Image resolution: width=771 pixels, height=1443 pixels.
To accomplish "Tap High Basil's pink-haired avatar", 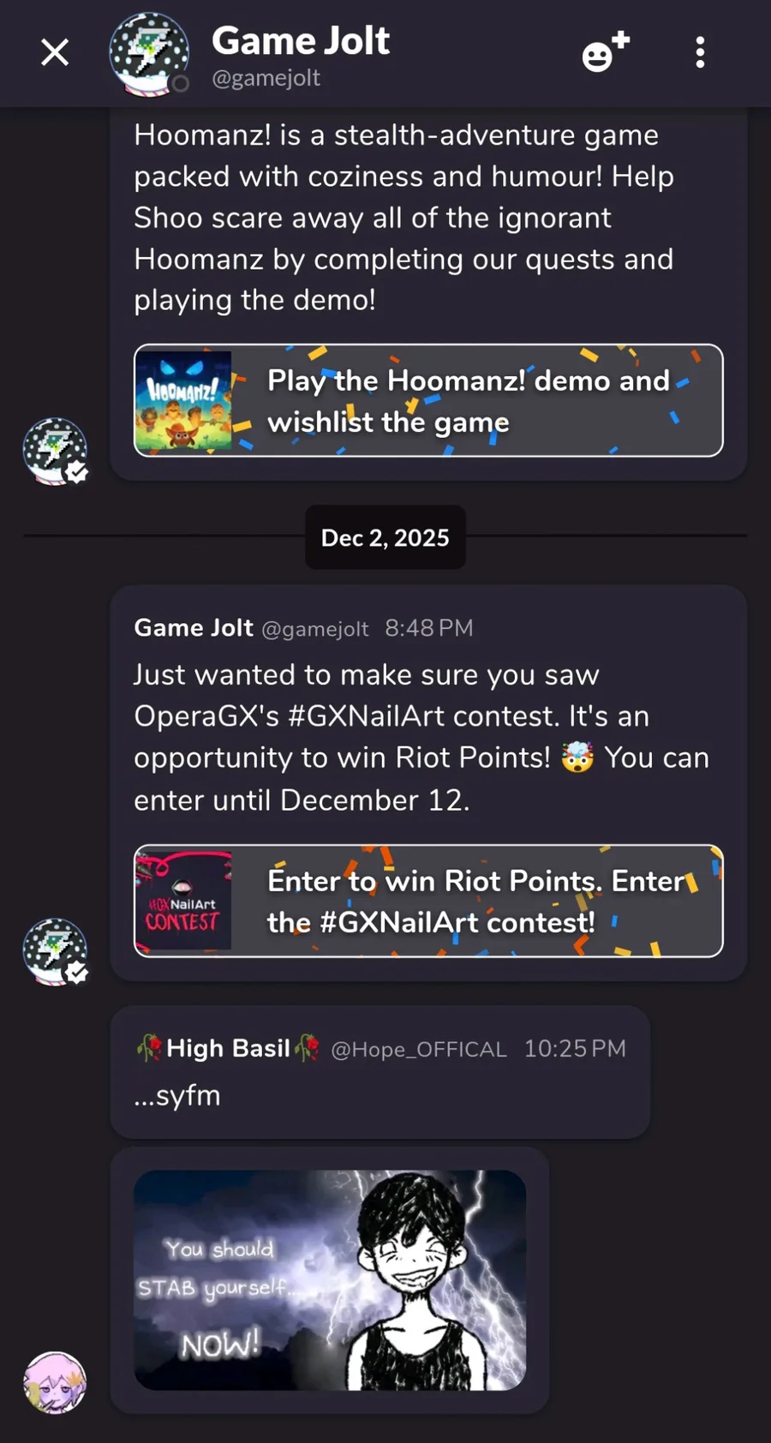I will click(55, 1383).
